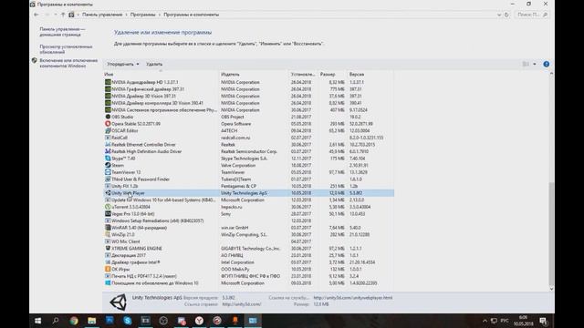Viewport: 584px width, 328px height.
Task: Open the Упорядочить dropdown menu
Action: [123, 64]
